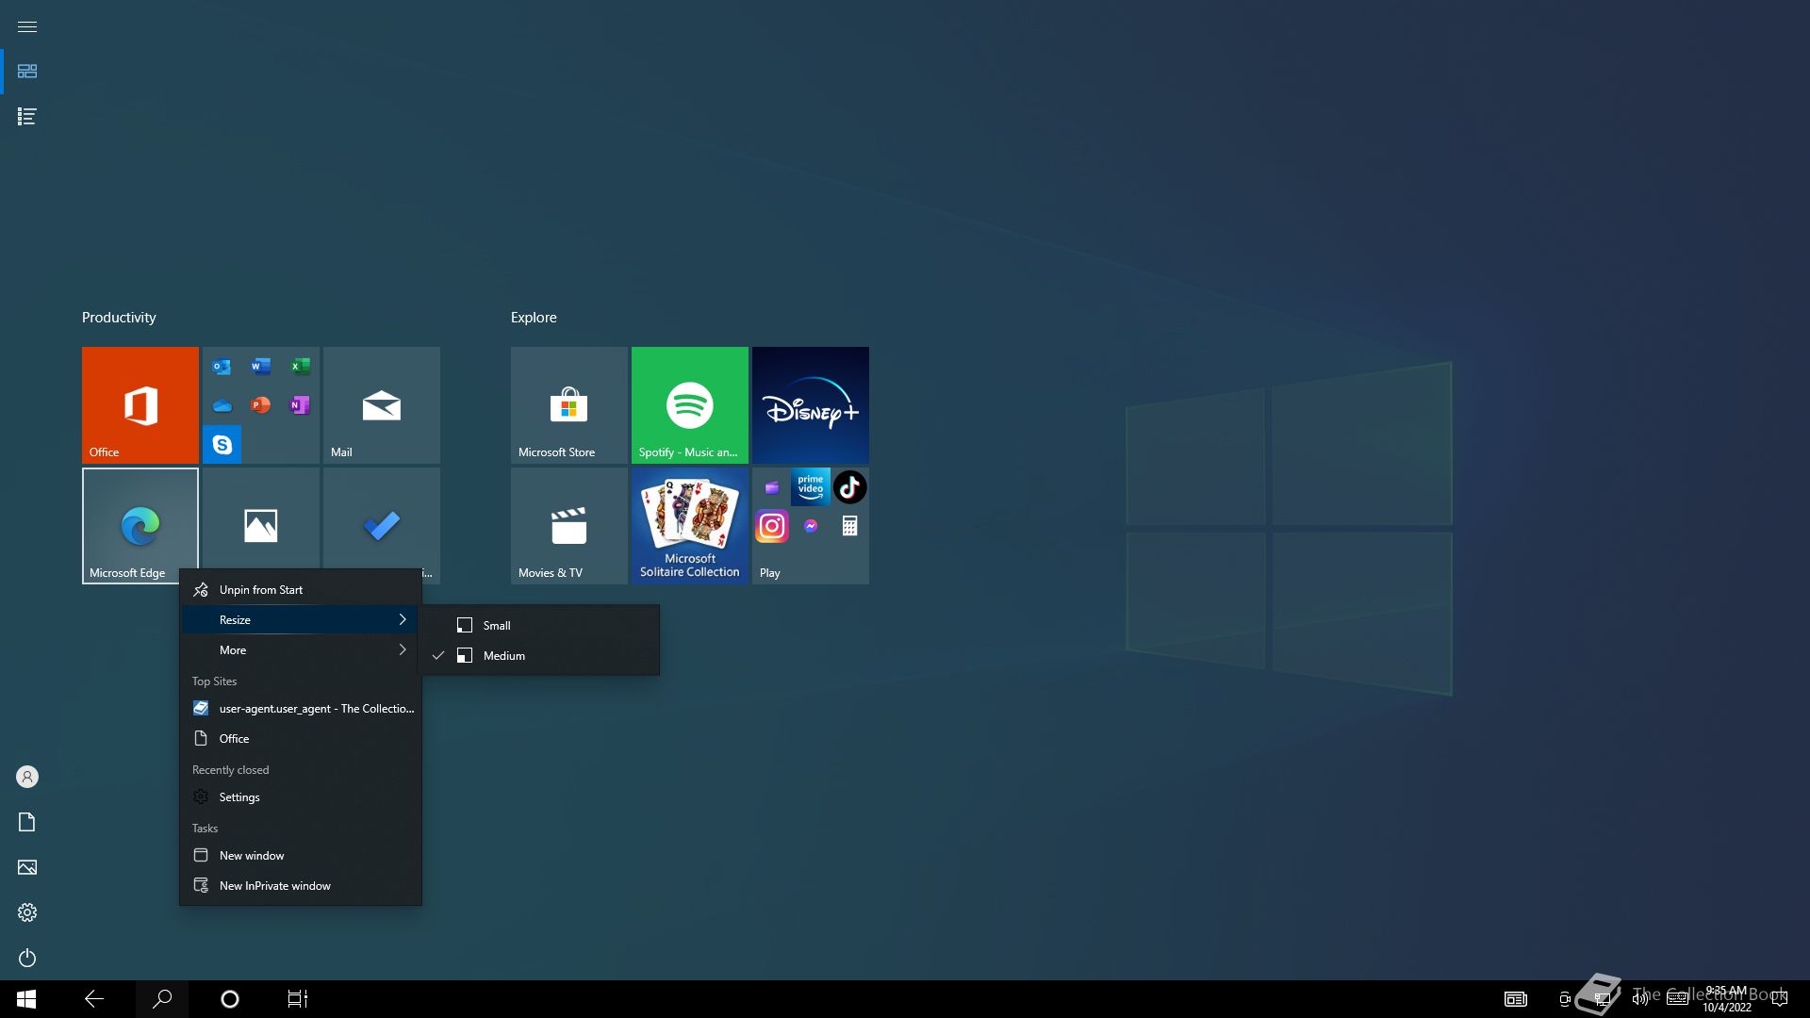Open Prime Video in the Play folder
This screenshot has height=1018, width=1810.
pyautogui.click(x=811, y=486)
